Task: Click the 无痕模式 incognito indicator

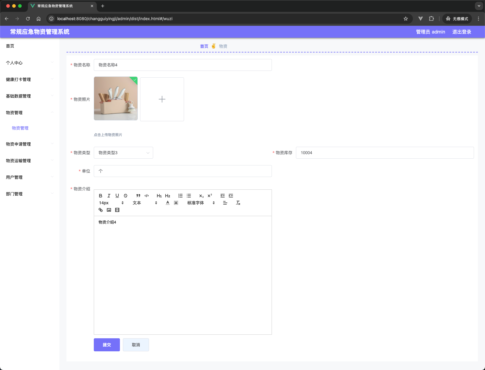Action: coord(457,19)
